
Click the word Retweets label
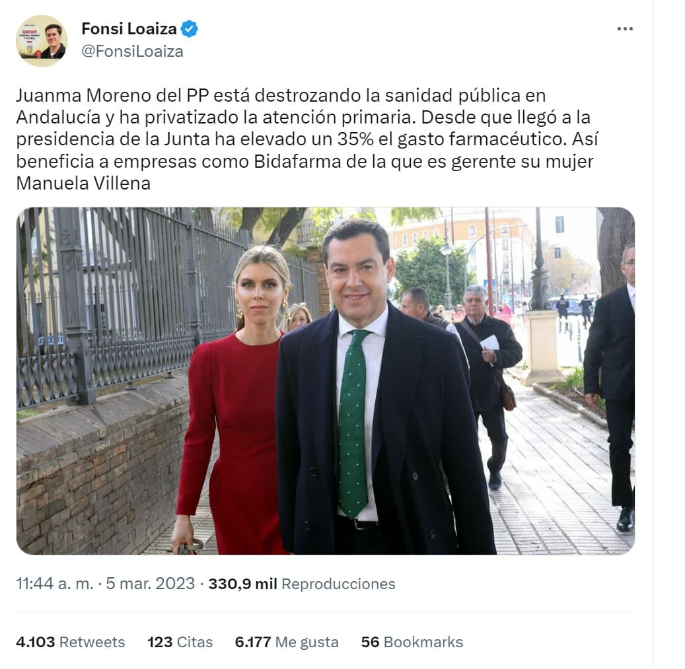(92, 642)
